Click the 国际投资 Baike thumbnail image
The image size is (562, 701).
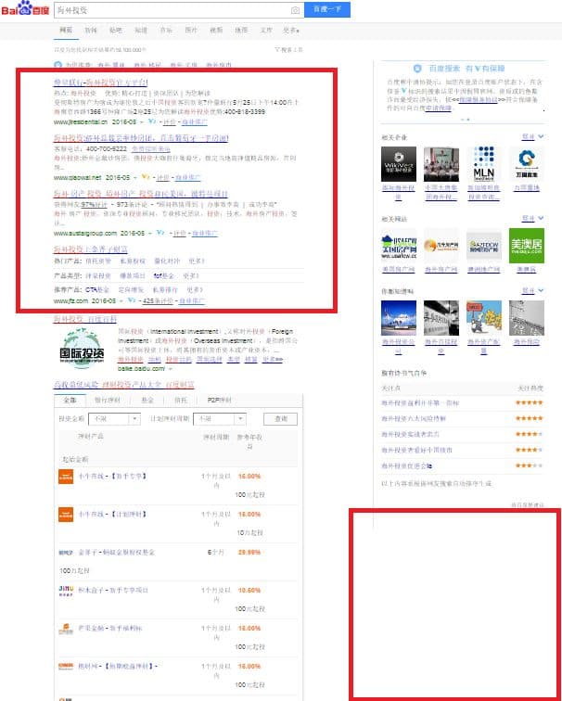[82, 349]
